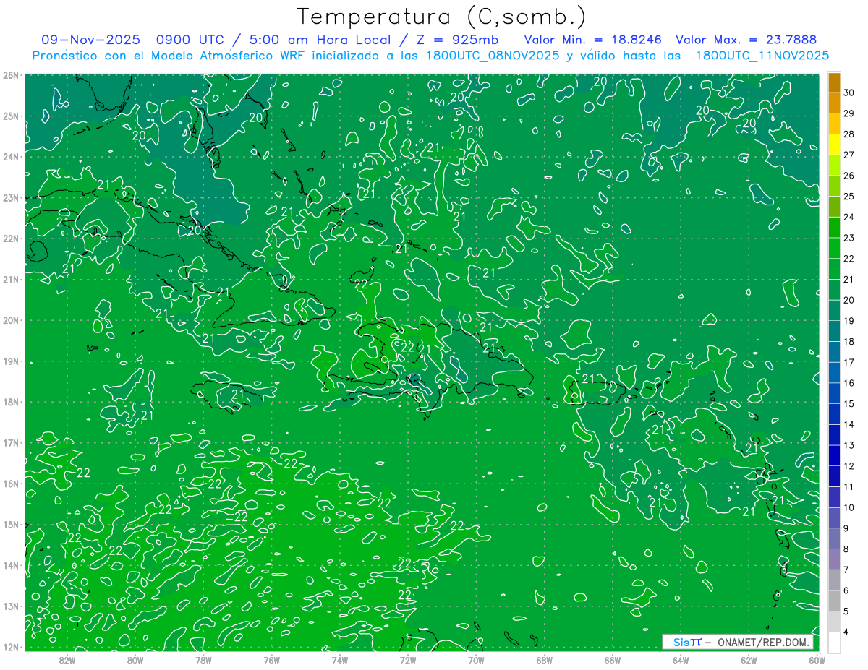This screenshot has width=868, height=670.
Task: Click the '64W' longitude label
Action: click(681, 660)
